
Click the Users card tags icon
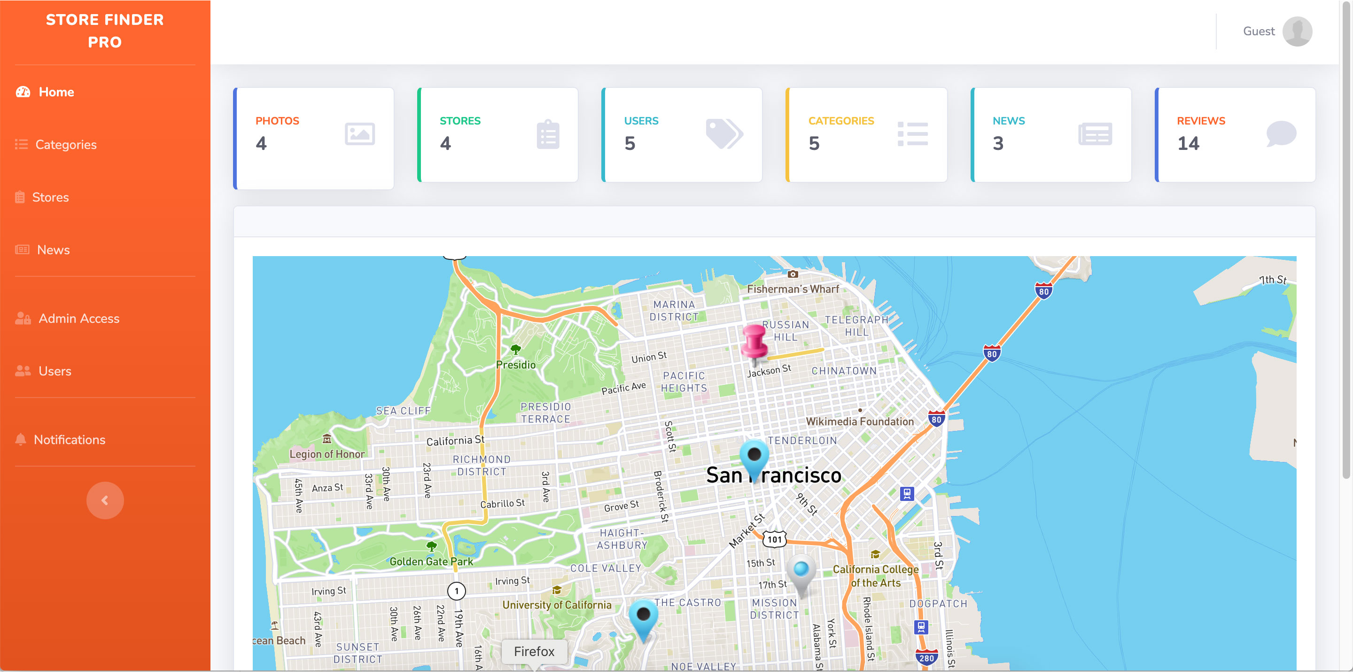point(724,133)
